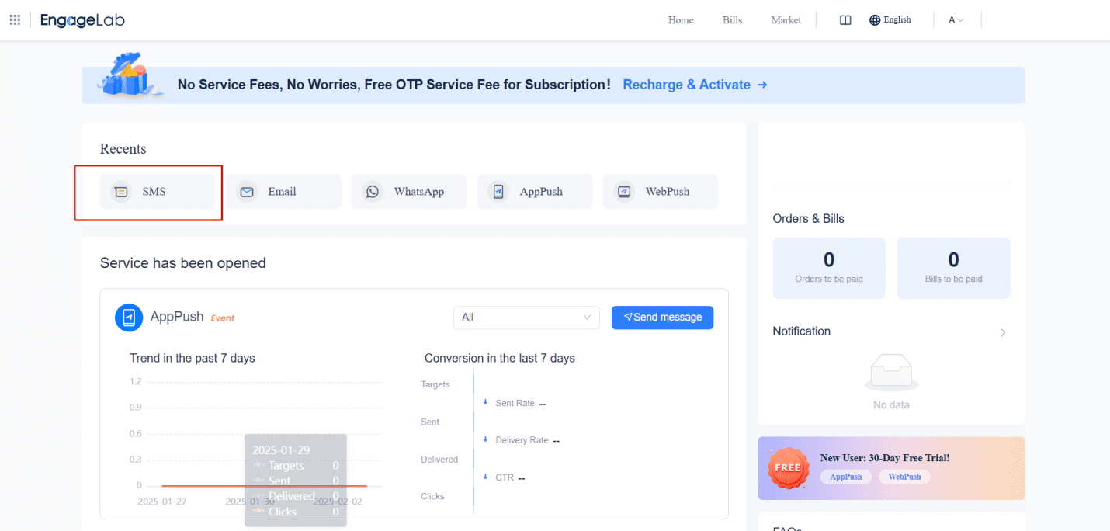This screenshot has height=531, width=1110.
Task: Click the Delivery Rate label
Action: click(522, 440)
